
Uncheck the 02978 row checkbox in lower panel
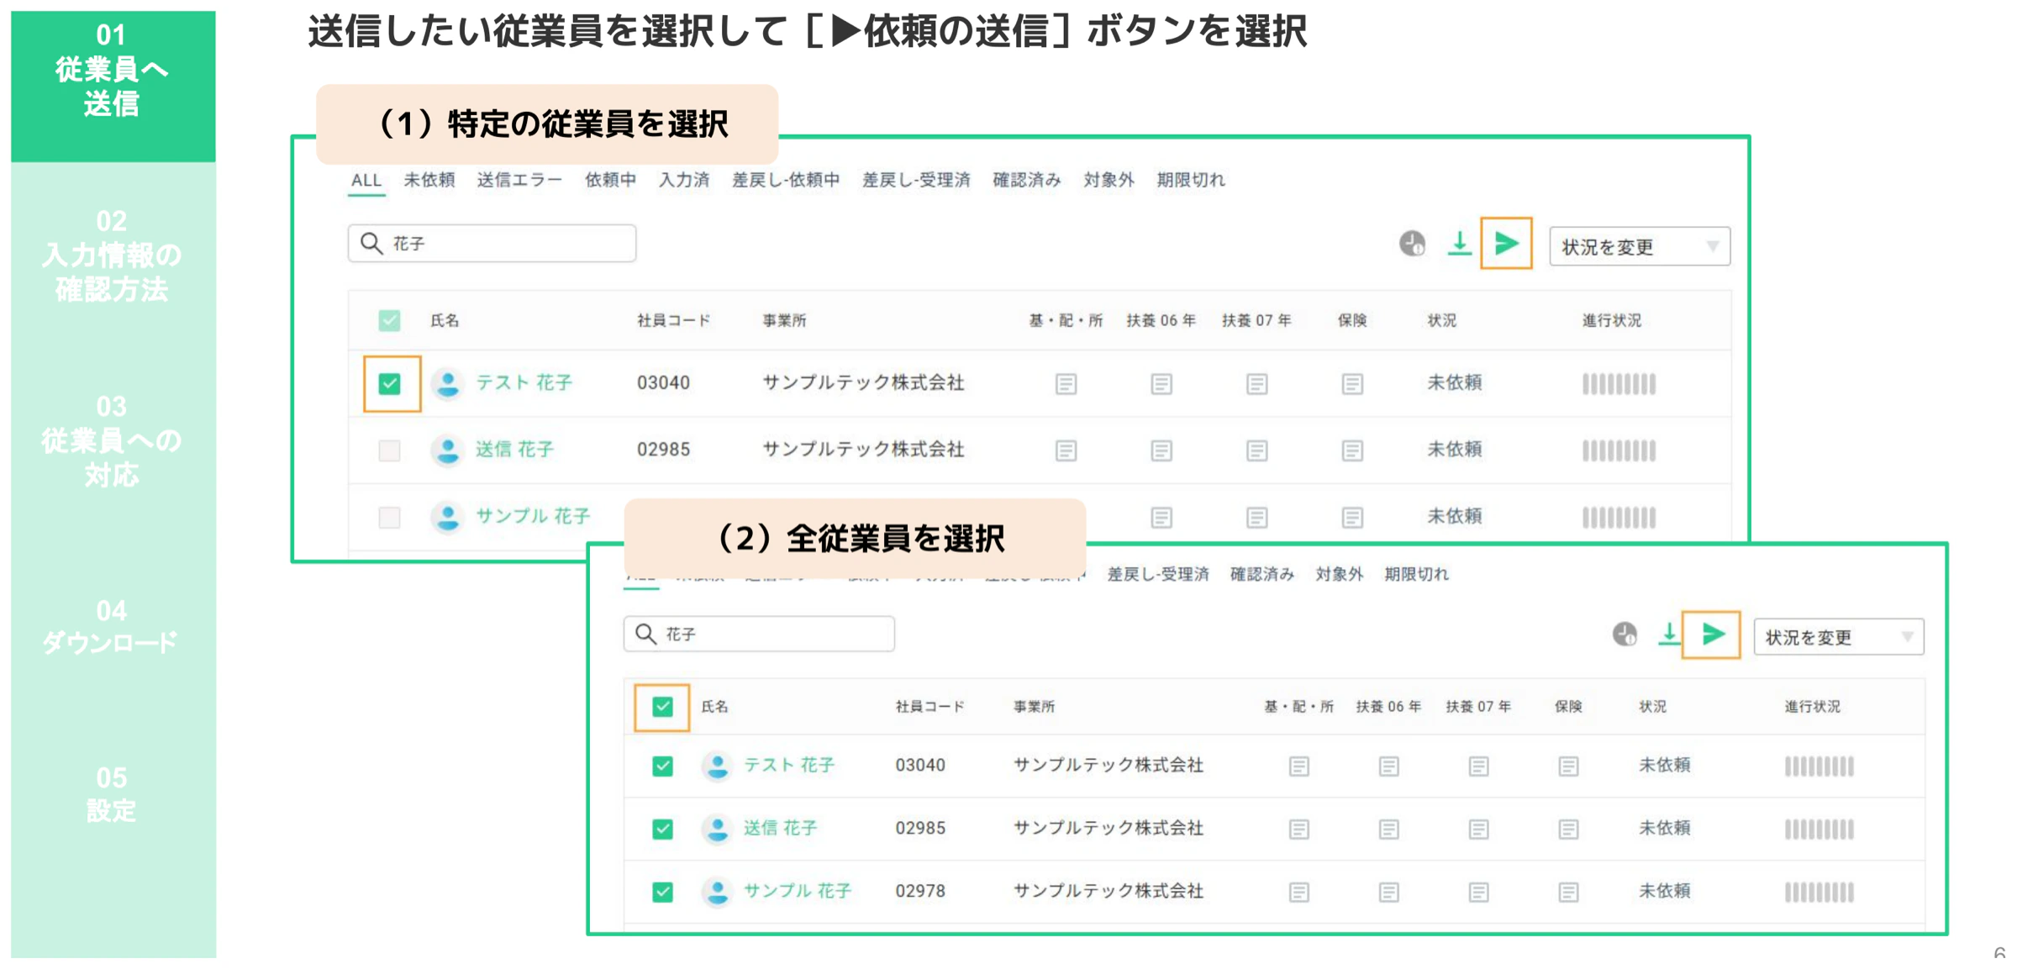point(662,892)
